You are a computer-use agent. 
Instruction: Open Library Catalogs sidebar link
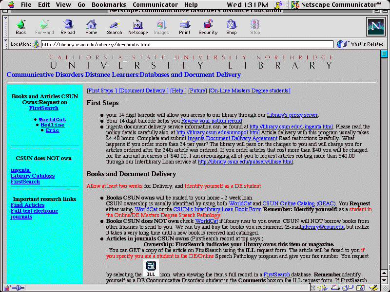(x=33, y=176)
